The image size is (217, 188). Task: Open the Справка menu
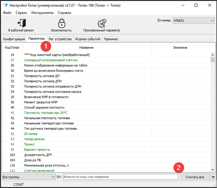coord(64,13)
